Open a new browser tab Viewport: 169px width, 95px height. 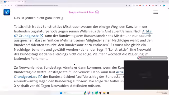click(x=26, y=2)
